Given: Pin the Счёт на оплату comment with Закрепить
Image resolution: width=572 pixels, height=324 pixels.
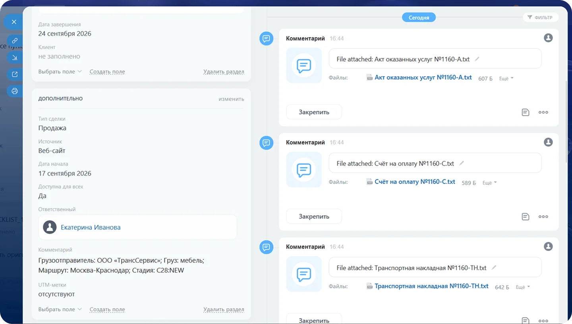Looking at the screenshot, I should click(x=314, y=217).
